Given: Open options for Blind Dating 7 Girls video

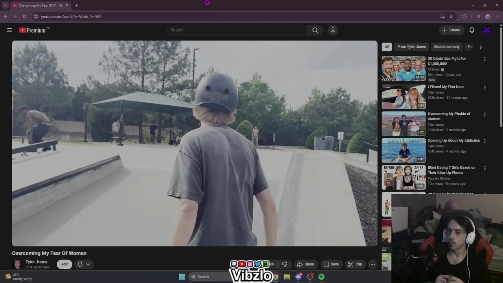Looking at the screenshot, I should click(x=485, y=168).
